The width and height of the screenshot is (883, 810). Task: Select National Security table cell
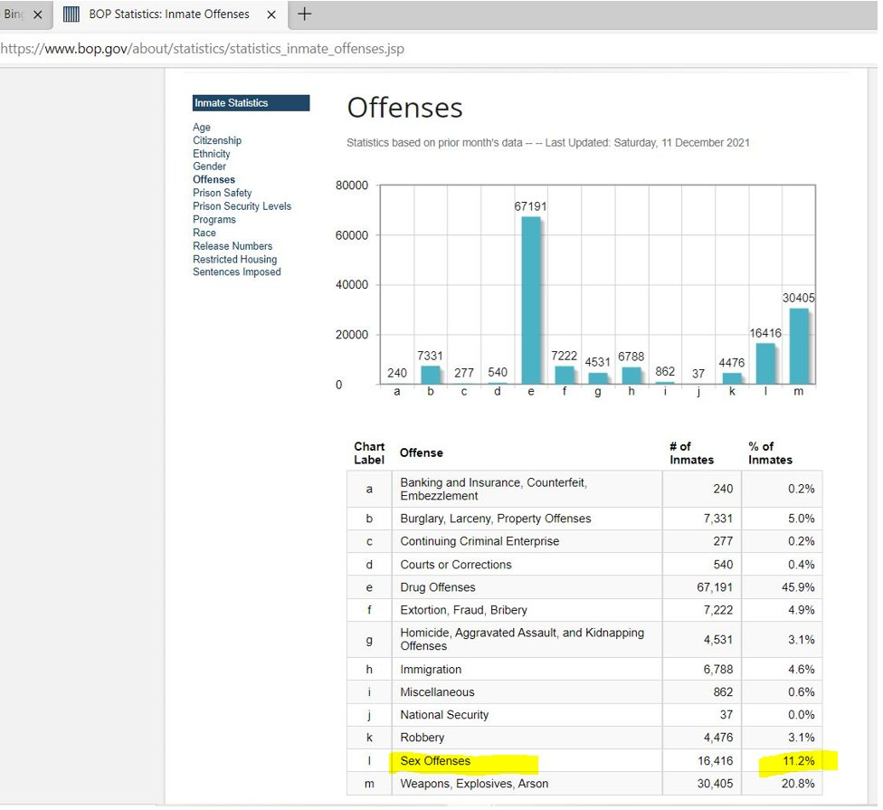[527, 715]
